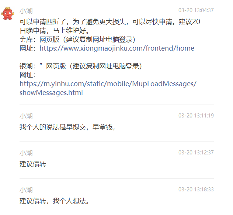233x215 pixels.
Task: Click the text line 可以申请四折了
Action: coord(110,22)
